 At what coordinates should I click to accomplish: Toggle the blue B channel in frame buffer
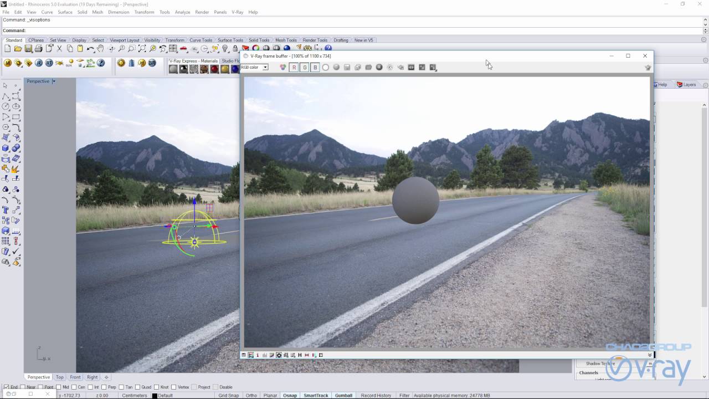pos(315,67)
